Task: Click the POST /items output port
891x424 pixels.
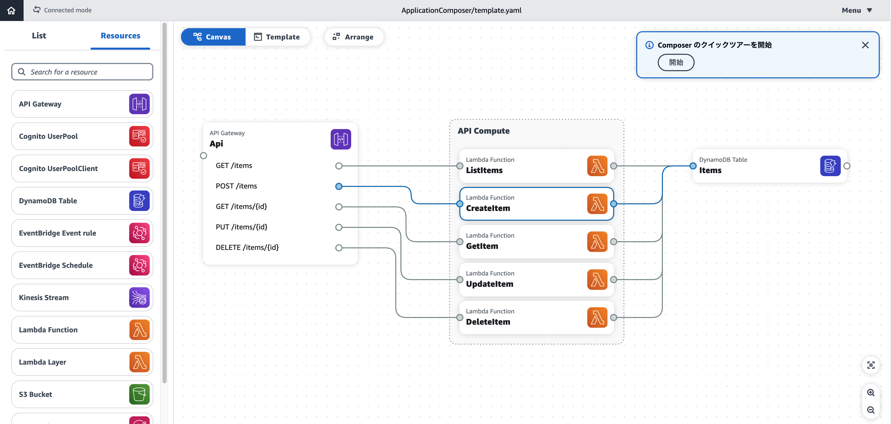Action: point(339,186)
